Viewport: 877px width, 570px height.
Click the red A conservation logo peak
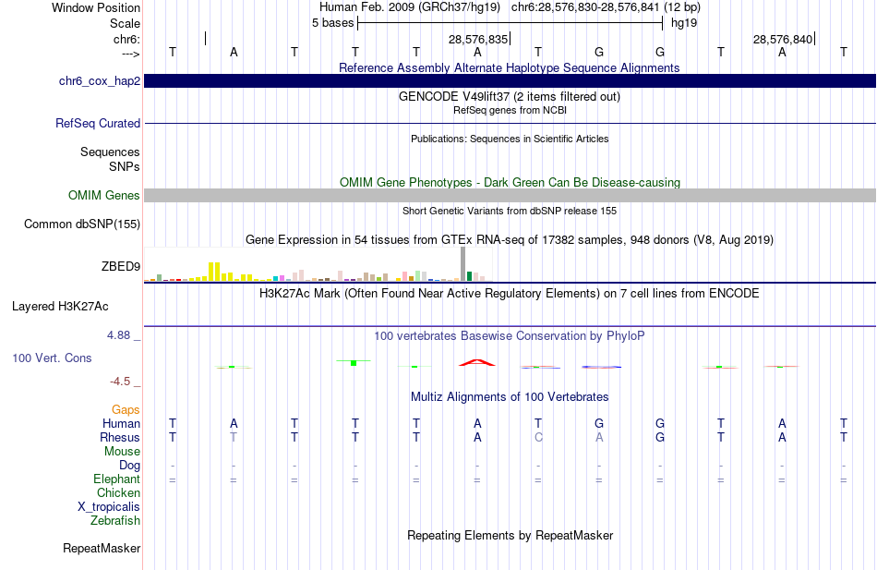477,362
